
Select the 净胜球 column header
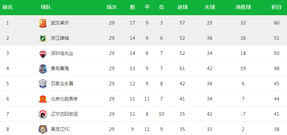(243, 7)
